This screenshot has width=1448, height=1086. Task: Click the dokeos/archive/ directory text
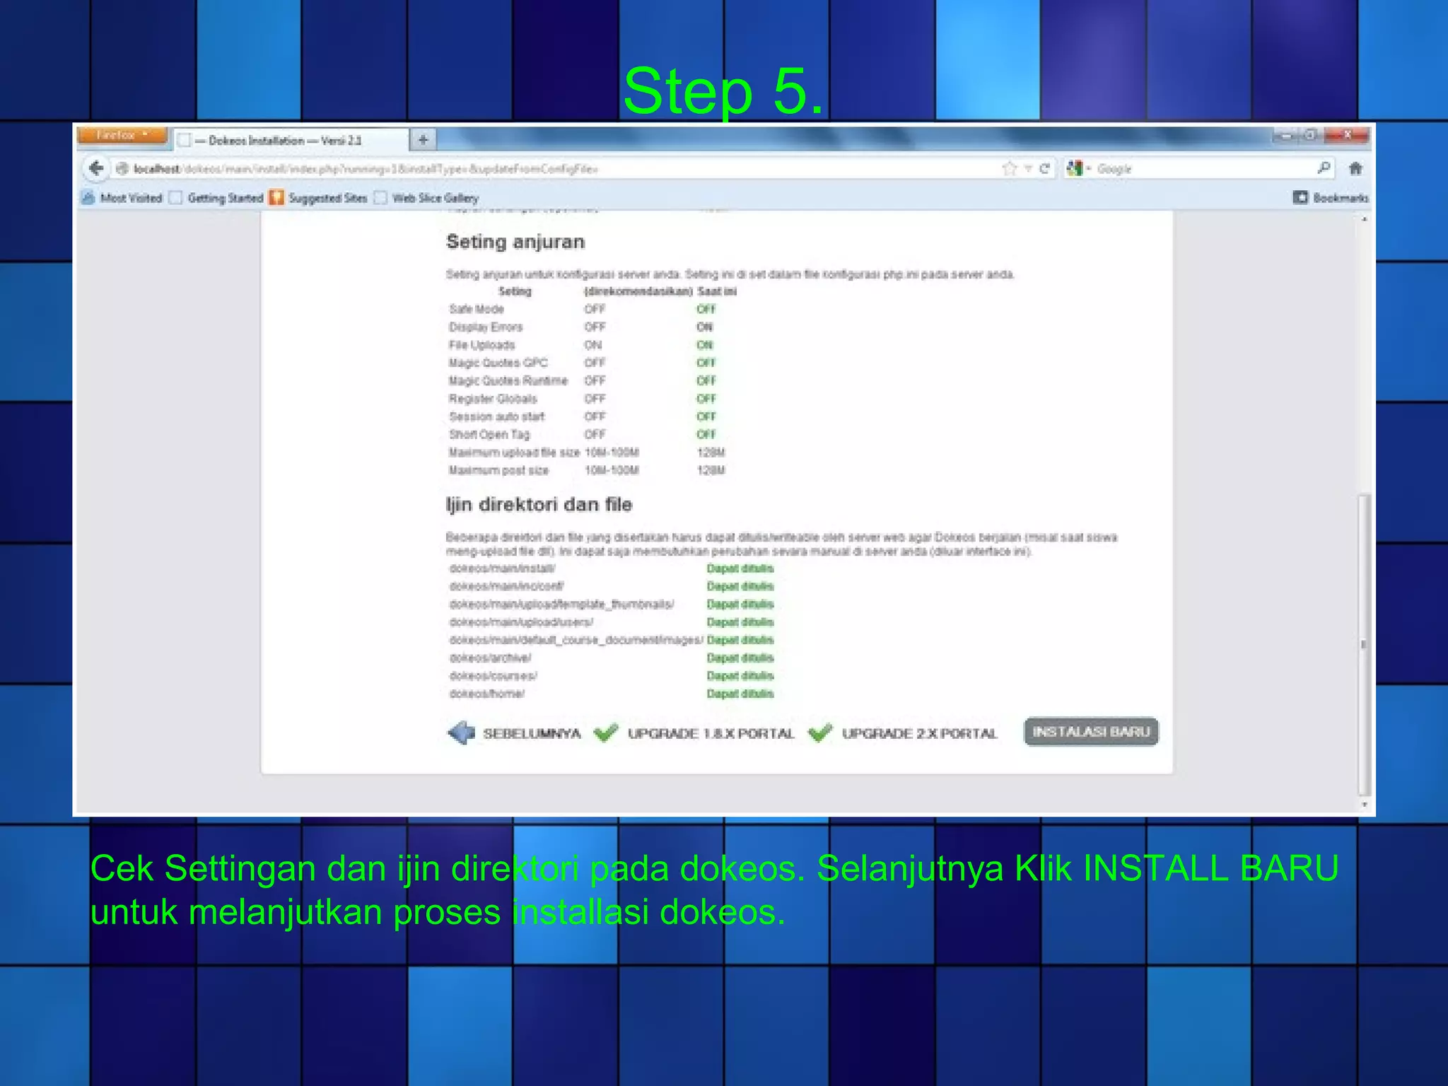pyautogui.click(x=491, y=658)
